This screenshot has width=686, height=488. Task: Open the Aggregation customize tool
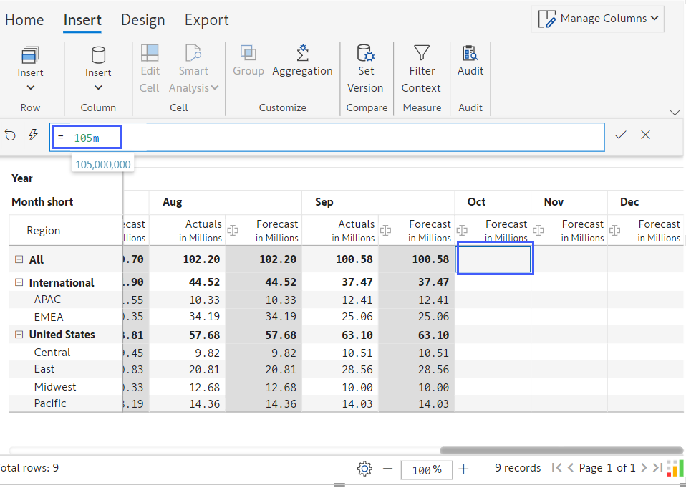302,62
